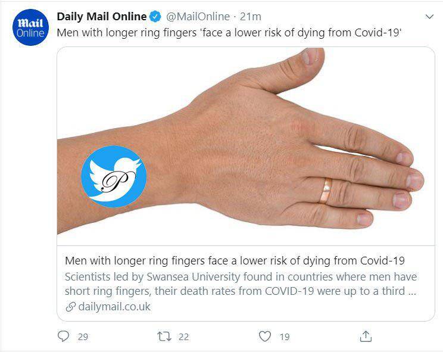Click the Mail Online profile avatar
The width and height of the screenshot is (443, 352).
point(30,27)
